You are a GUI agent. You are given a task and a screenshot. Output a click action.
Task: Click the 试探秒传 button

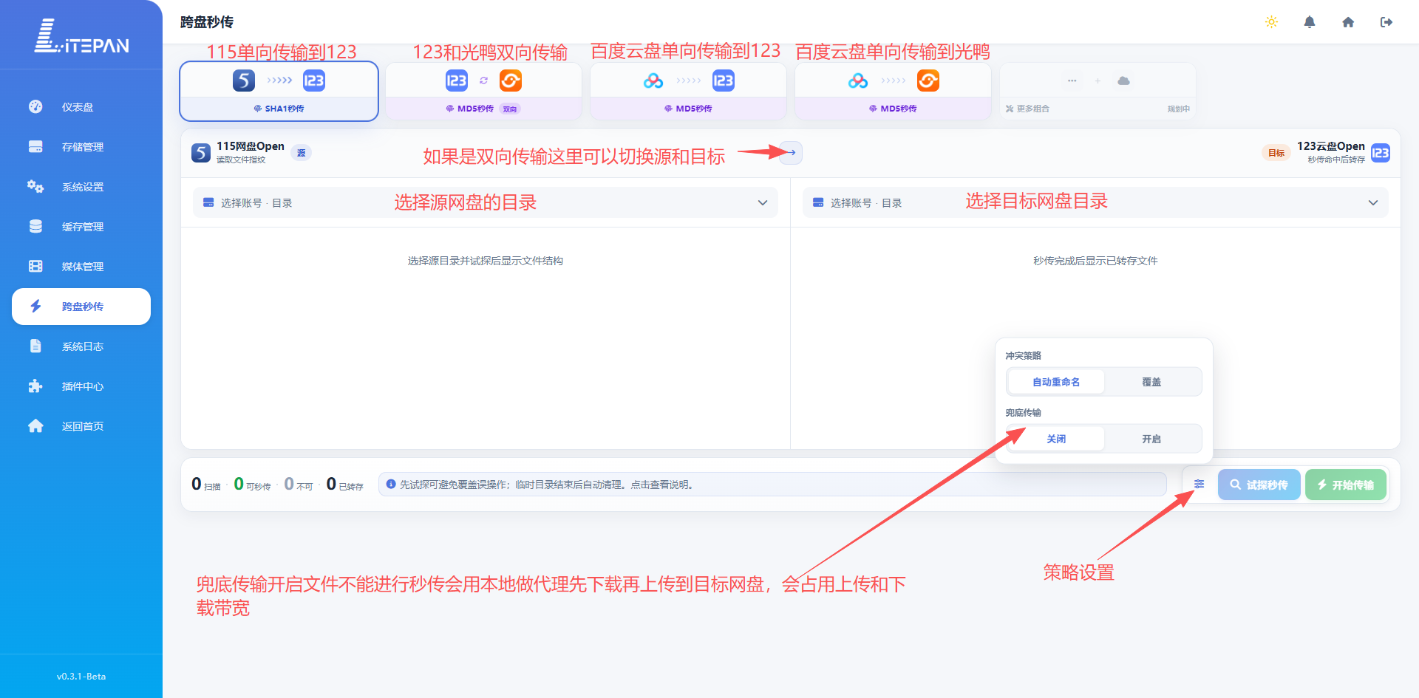pyautogui.click(x=1259, y=485)
